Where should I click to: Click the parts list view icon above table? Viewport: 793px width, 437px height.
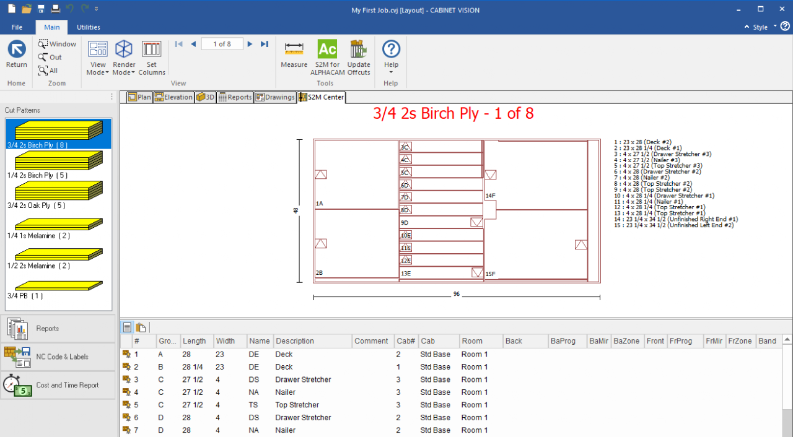click(x=127, y=327)
